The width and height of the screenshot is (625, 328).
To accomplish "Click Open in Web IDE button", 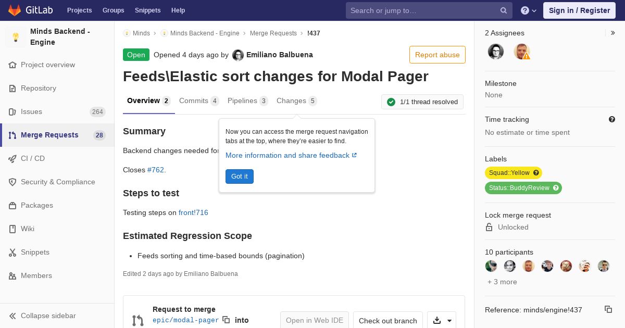I will tap(315, 320).
